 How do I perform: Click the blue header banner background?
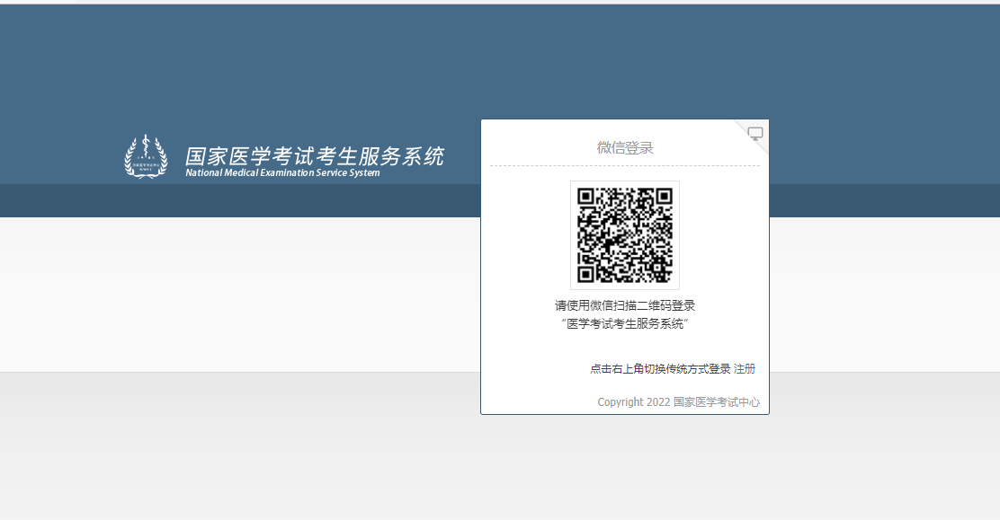pos(270,72)
